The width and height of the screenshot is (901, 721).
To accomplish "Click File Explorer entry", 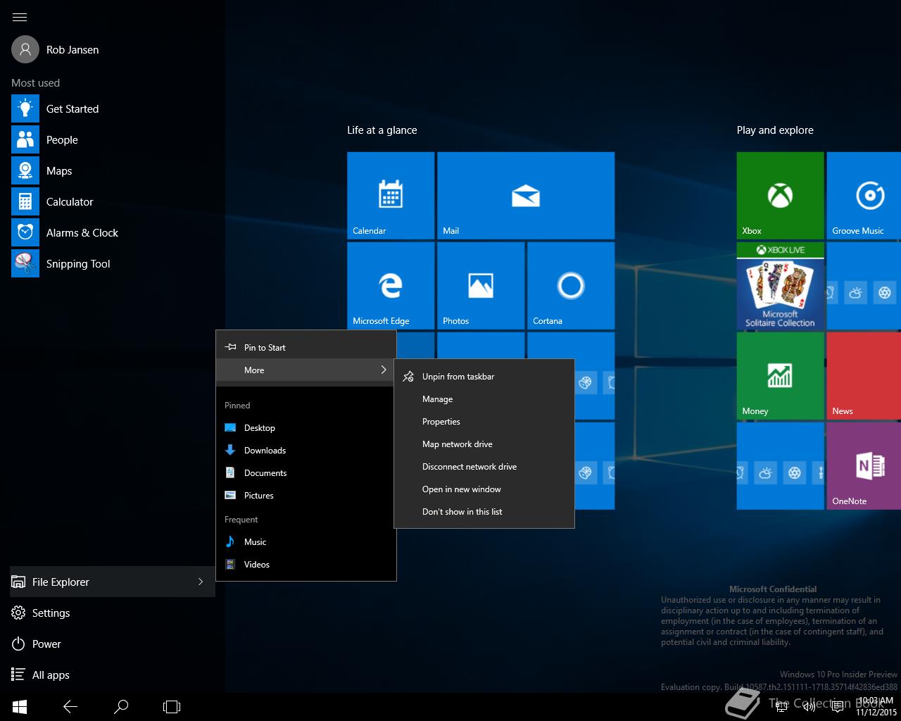I will pyautogui.click(x=113, y=582).
